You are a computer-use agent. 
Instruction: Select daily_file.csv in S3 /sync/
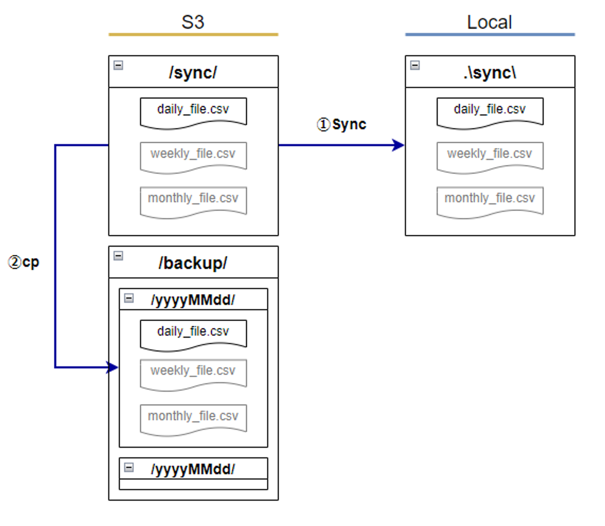(193, 113)
